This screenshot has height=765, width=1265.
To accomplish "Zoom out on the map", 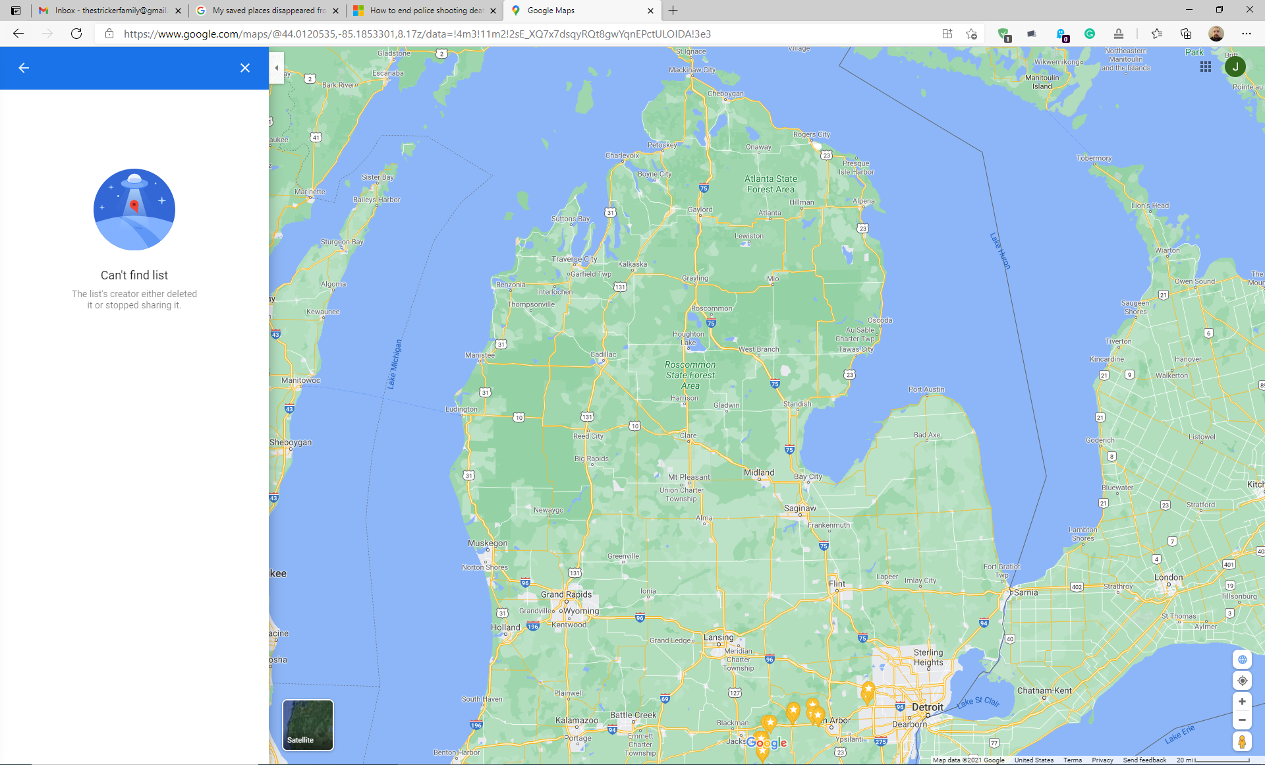I will tap(1242, 720).
